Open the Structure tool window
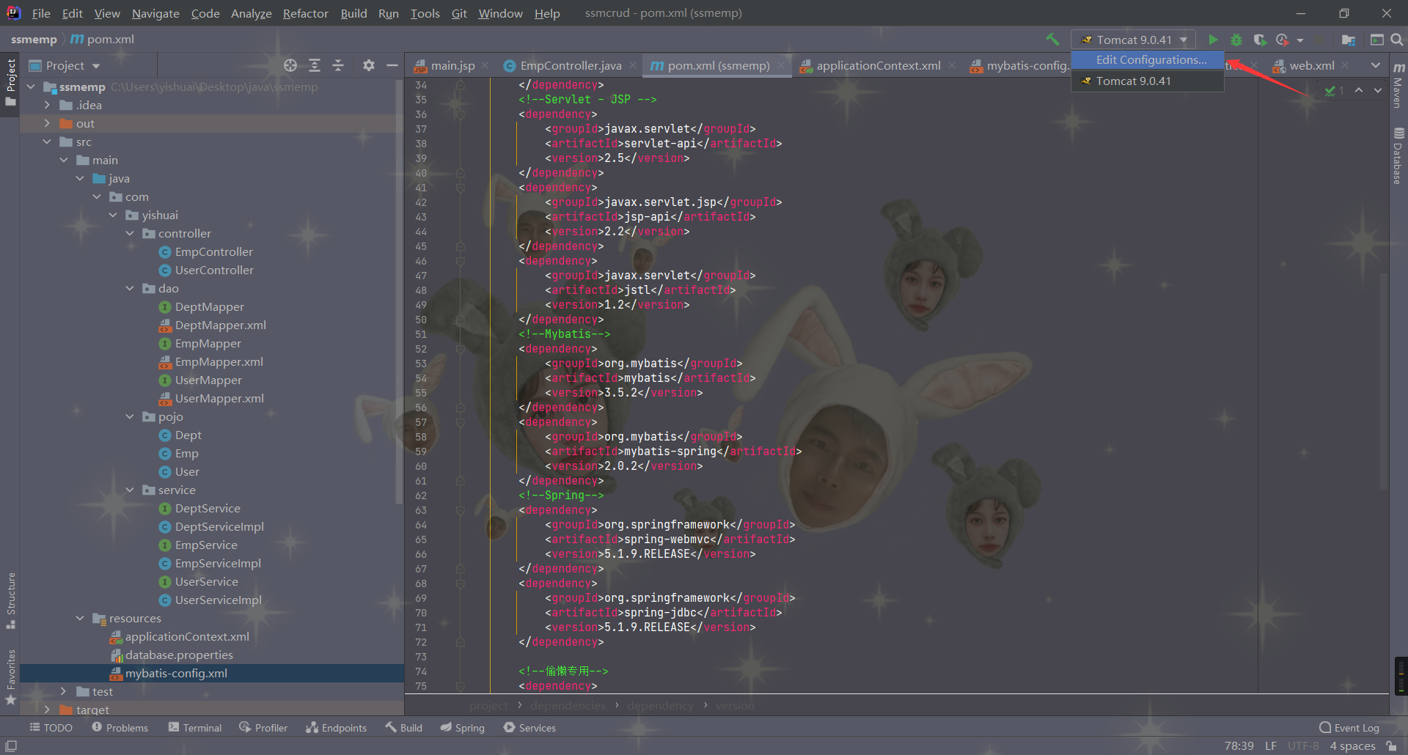Viewport: 1408px width, 755px height. 10,600
